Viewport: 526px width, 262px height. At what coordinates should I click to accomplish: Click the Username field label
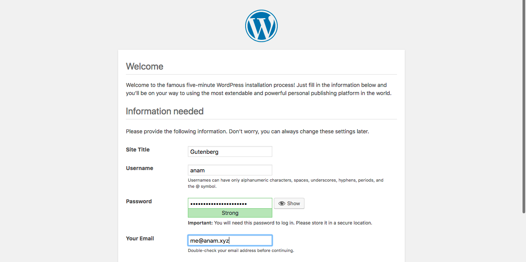[139, 168]
